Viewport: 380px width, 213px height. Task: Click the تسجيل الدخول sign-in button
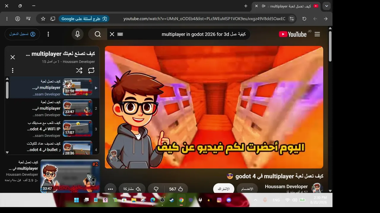(x=22, y=34)
